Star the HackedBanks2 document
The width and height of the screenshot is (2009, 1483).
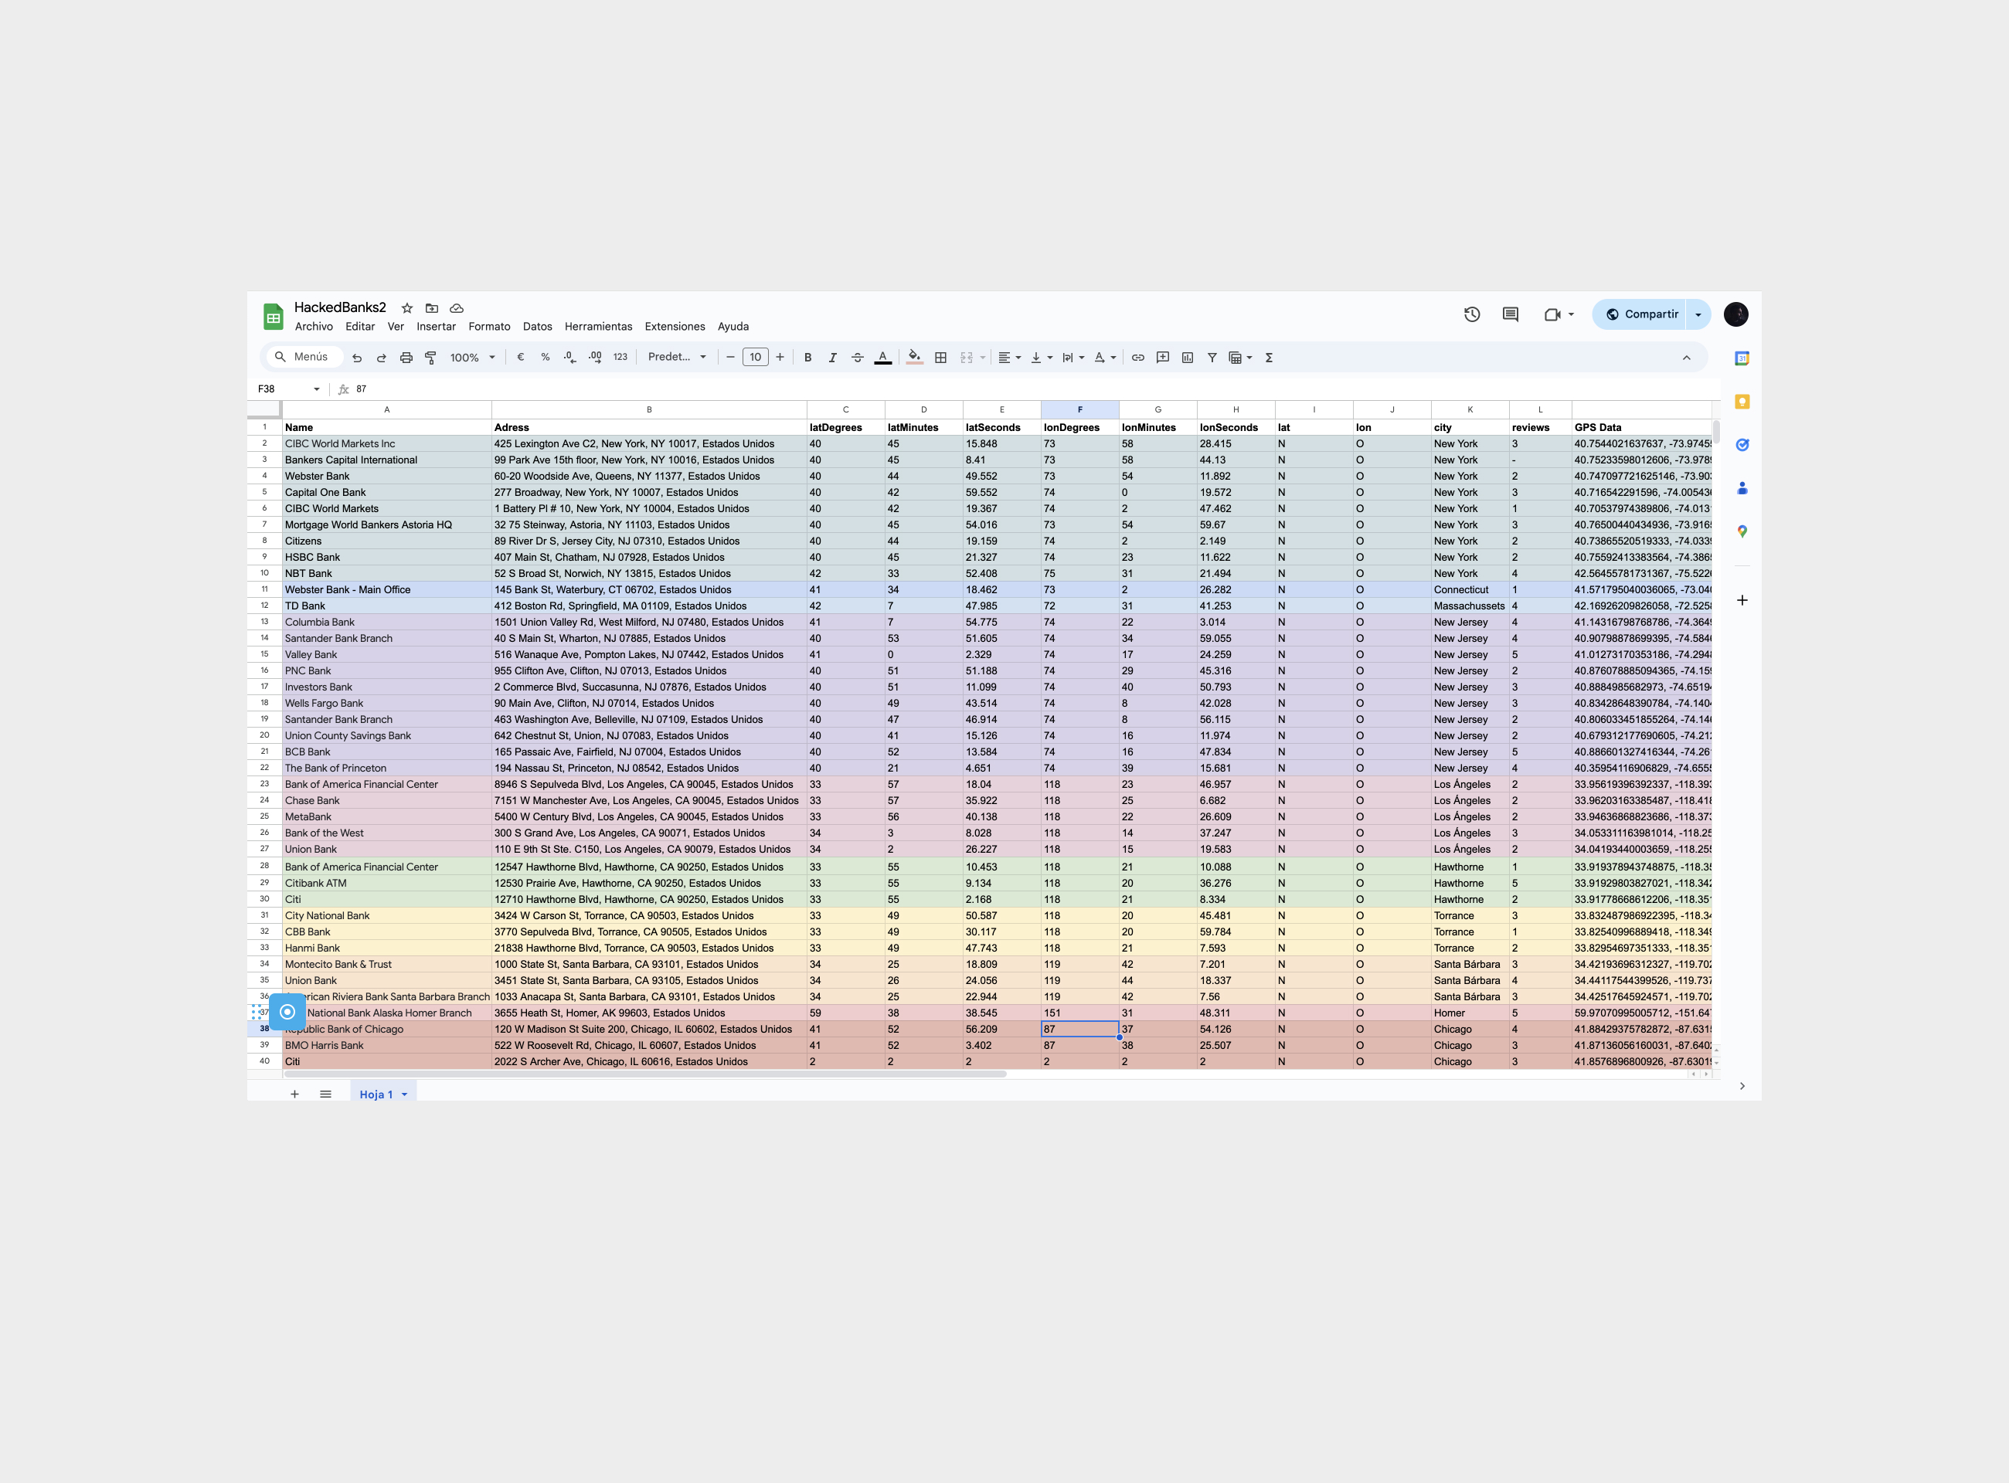[407, 308]
